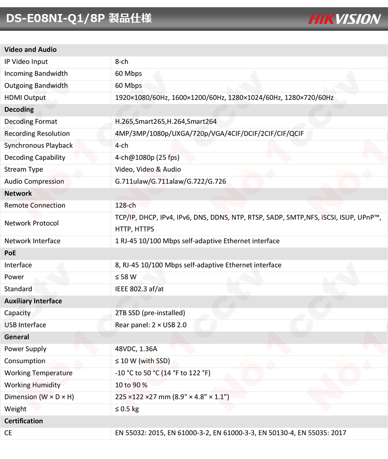Select the 'Power Supply' label
This screenshot has height=459, width=388.
25,349
